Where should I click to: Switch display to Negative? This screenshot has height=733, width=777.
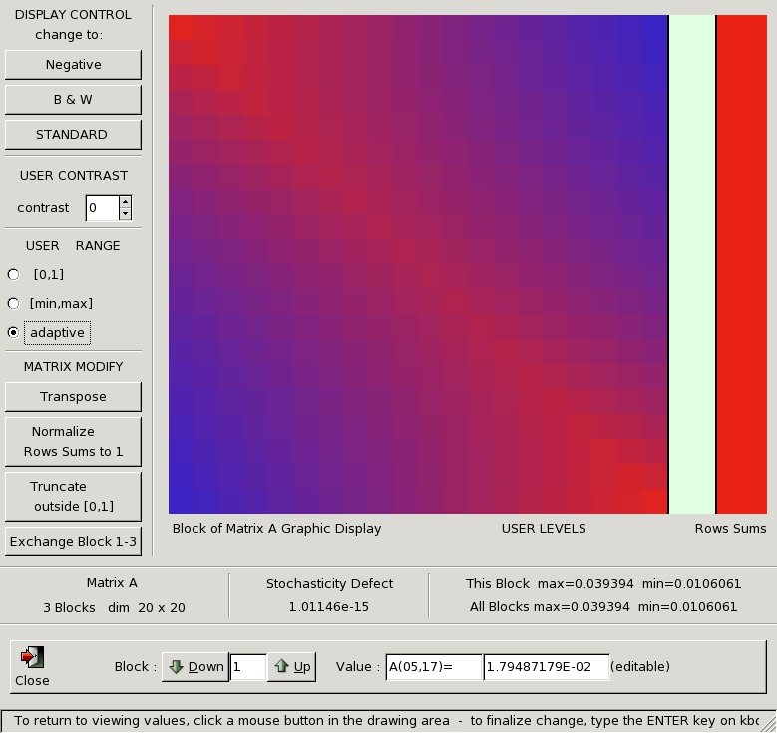click(73, 65)
